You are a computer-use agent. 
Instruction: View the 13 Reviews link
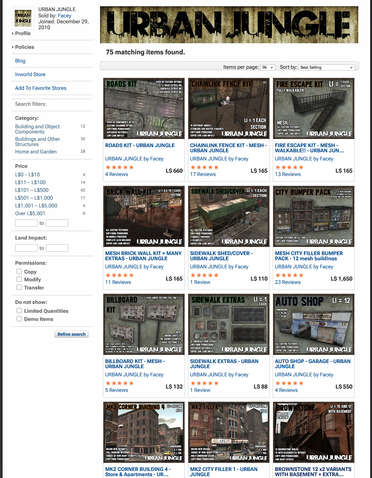[288, 174]
